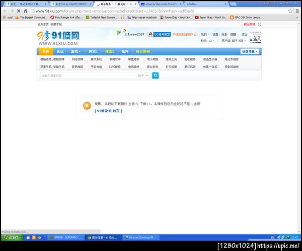This screenshot has width=302, height=251.
Task: Toggle the widescreen icon beside 积分商城
Action: [x=259, y=24]
